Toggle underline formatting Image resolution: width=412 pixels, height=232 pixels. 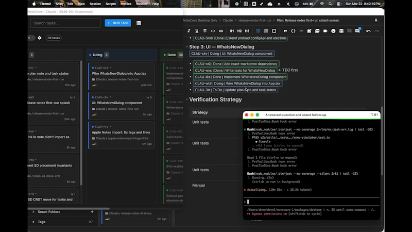[x=197, y=31]
